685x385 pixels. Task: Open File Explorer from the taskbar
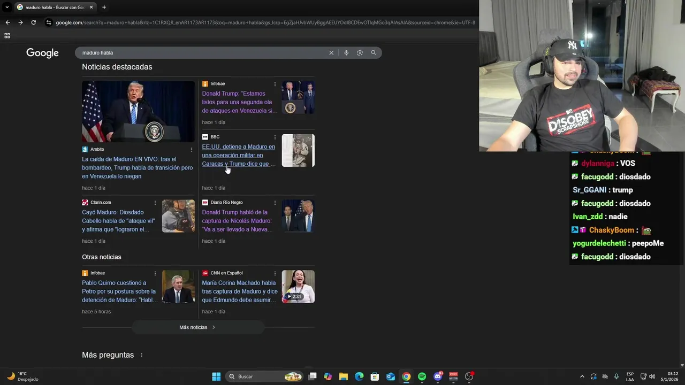[x=344, y=376]
